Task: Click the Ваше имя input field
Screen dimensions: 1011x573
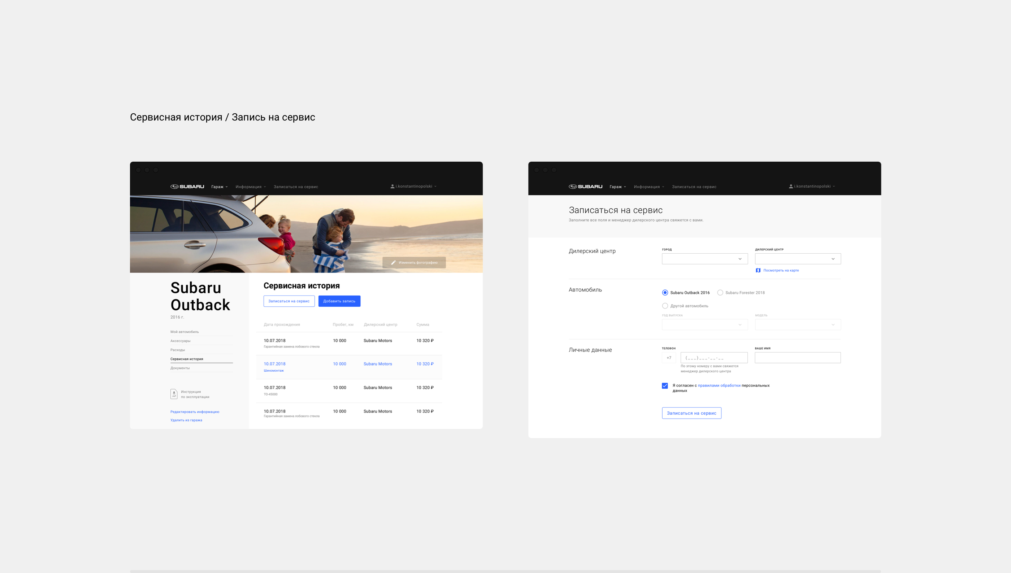Action: (798, 358)
